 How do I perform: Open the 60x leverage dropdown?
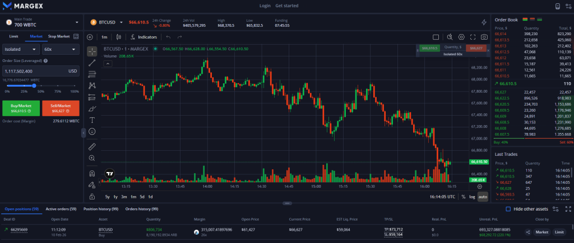tap(61, 49)
